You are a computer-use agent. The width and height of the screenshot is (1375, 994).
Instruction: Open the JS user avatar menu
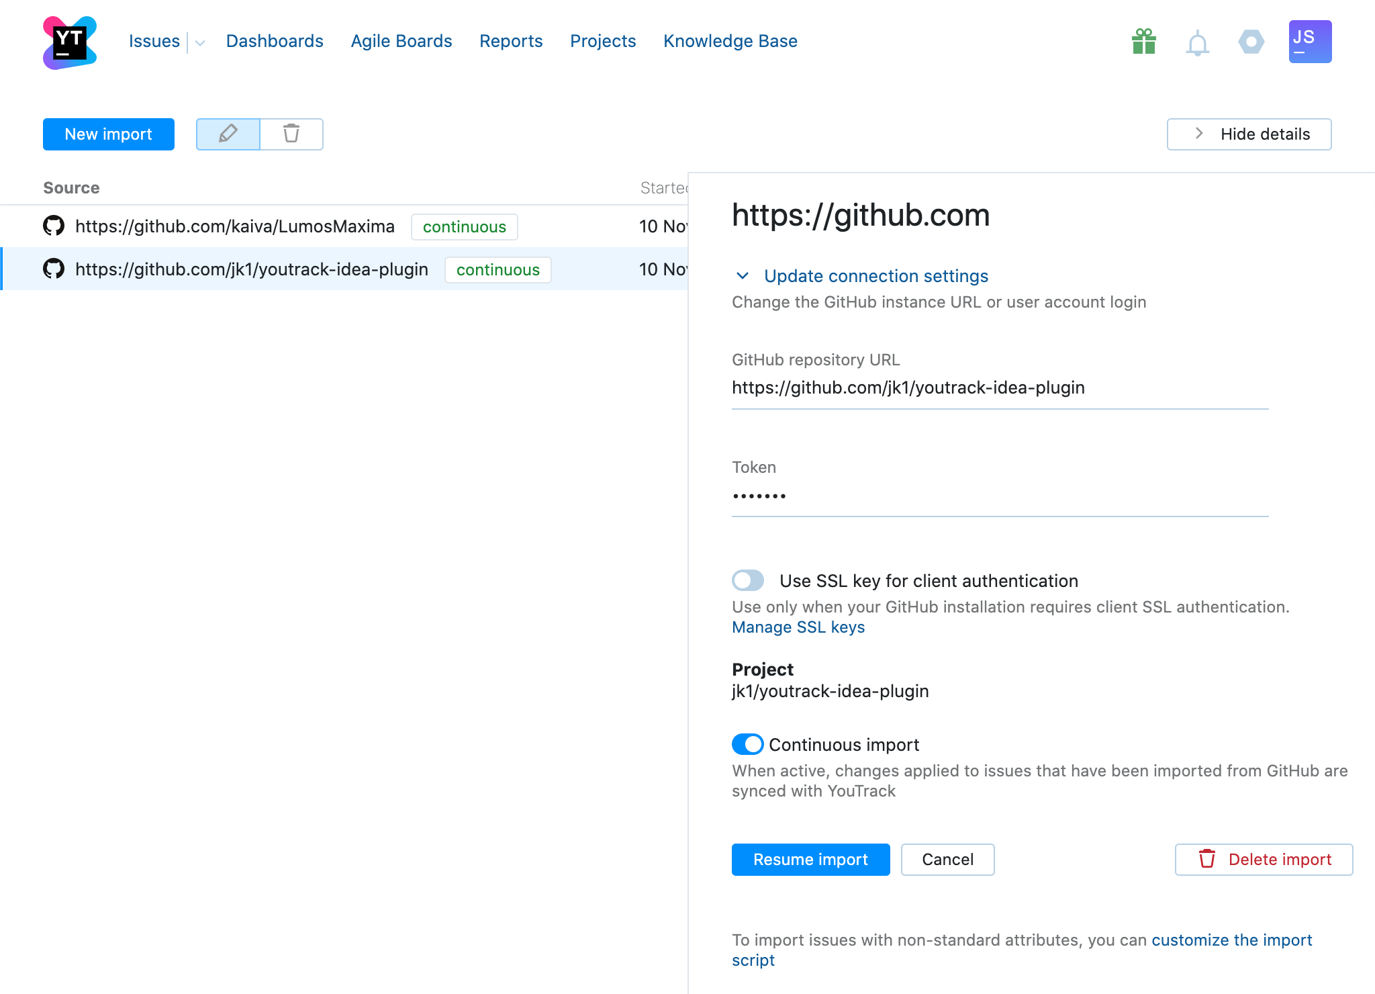[1310, 42]
